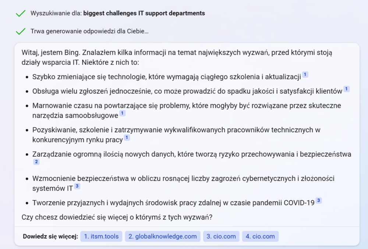Image resolution: width=368 pixels, height=249 pixels.
Task: Click the question 'Czy chcesz dowiedzieć się więcej'
Action: click(117, 217)
